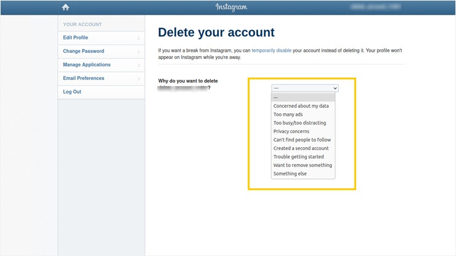Screen dimensions: 456x256
Task: Select the blank --- option in the list
Action: click(x=303, y=97)
